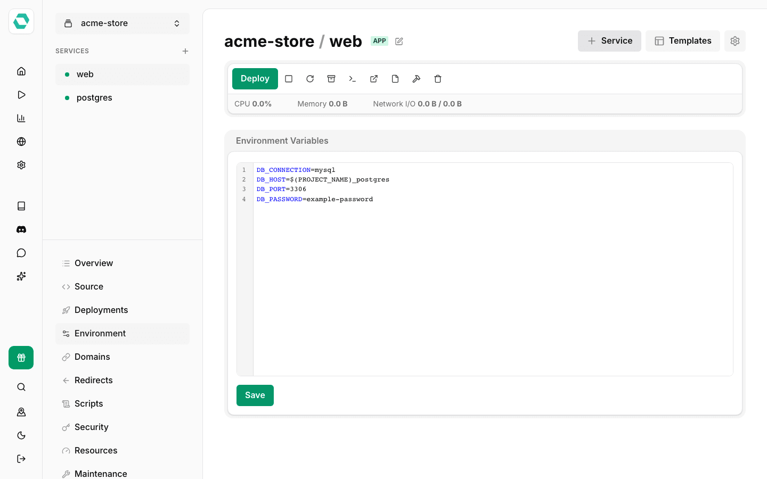Image resolution: width=767 pixels, height=479 pixels.
Task: Add a new service with plus icon
Action: click(185, 51)
